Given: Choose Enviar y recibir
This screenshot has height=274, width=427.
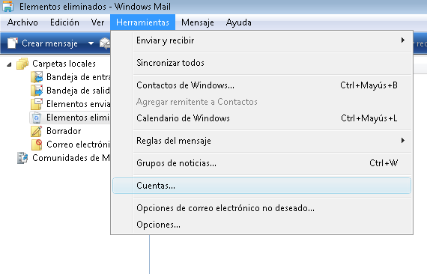Looking at the screenshot, I should click(x=261, y=40).
